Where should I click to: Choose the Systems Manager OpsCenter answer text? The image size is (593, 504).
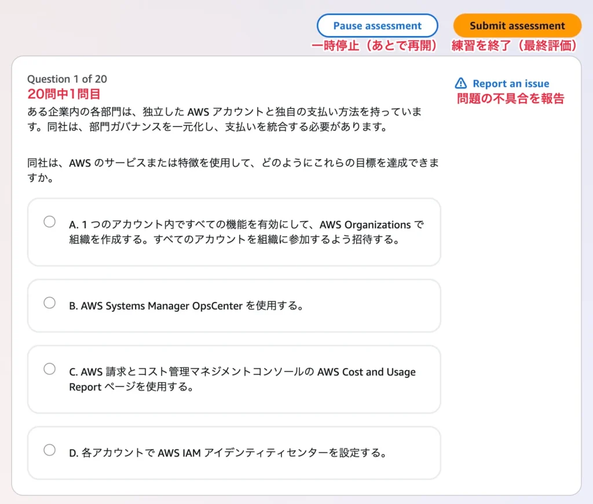[x=186, y=306]
